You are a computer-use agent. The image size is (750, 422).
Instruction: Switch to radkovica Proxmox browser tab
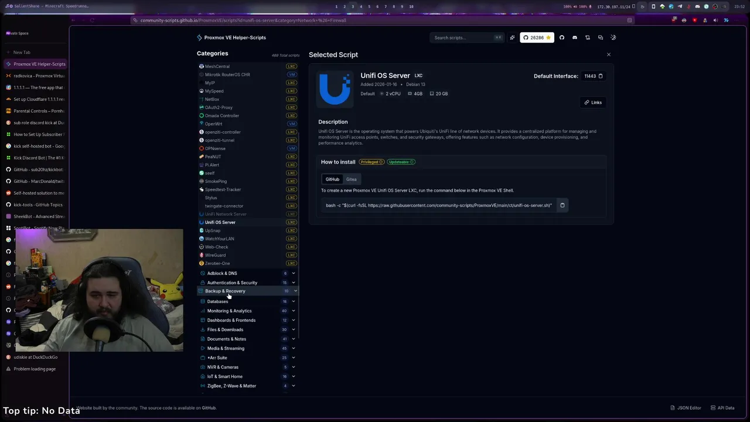click(x=35, y=76)
